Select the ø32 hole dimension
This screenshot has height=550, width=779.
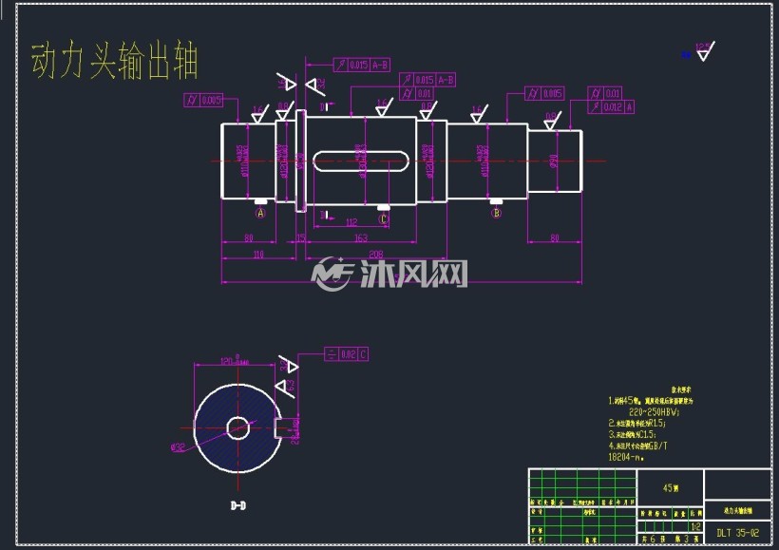point(178,447)
